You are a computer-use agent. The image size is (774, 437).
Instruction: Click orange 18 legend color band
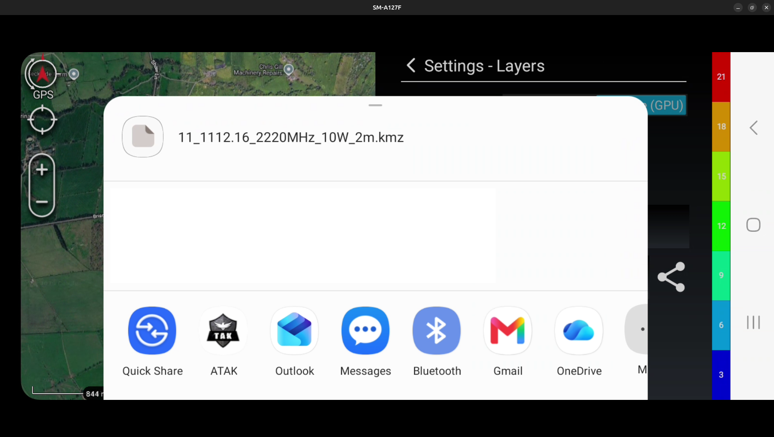pos(721,126)
